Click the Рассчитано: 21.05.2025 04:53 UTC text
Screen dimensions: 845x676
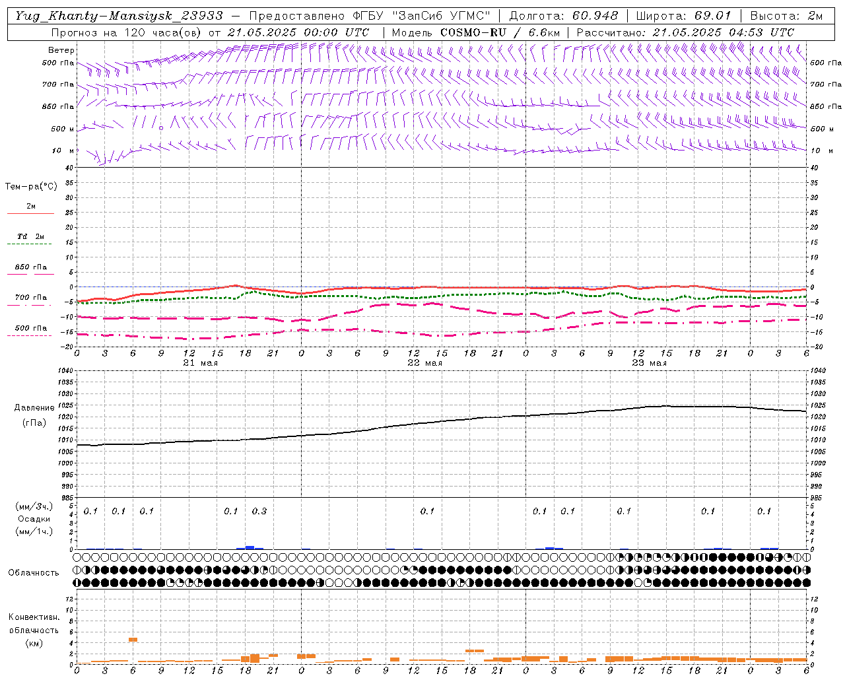pos(685,32)
